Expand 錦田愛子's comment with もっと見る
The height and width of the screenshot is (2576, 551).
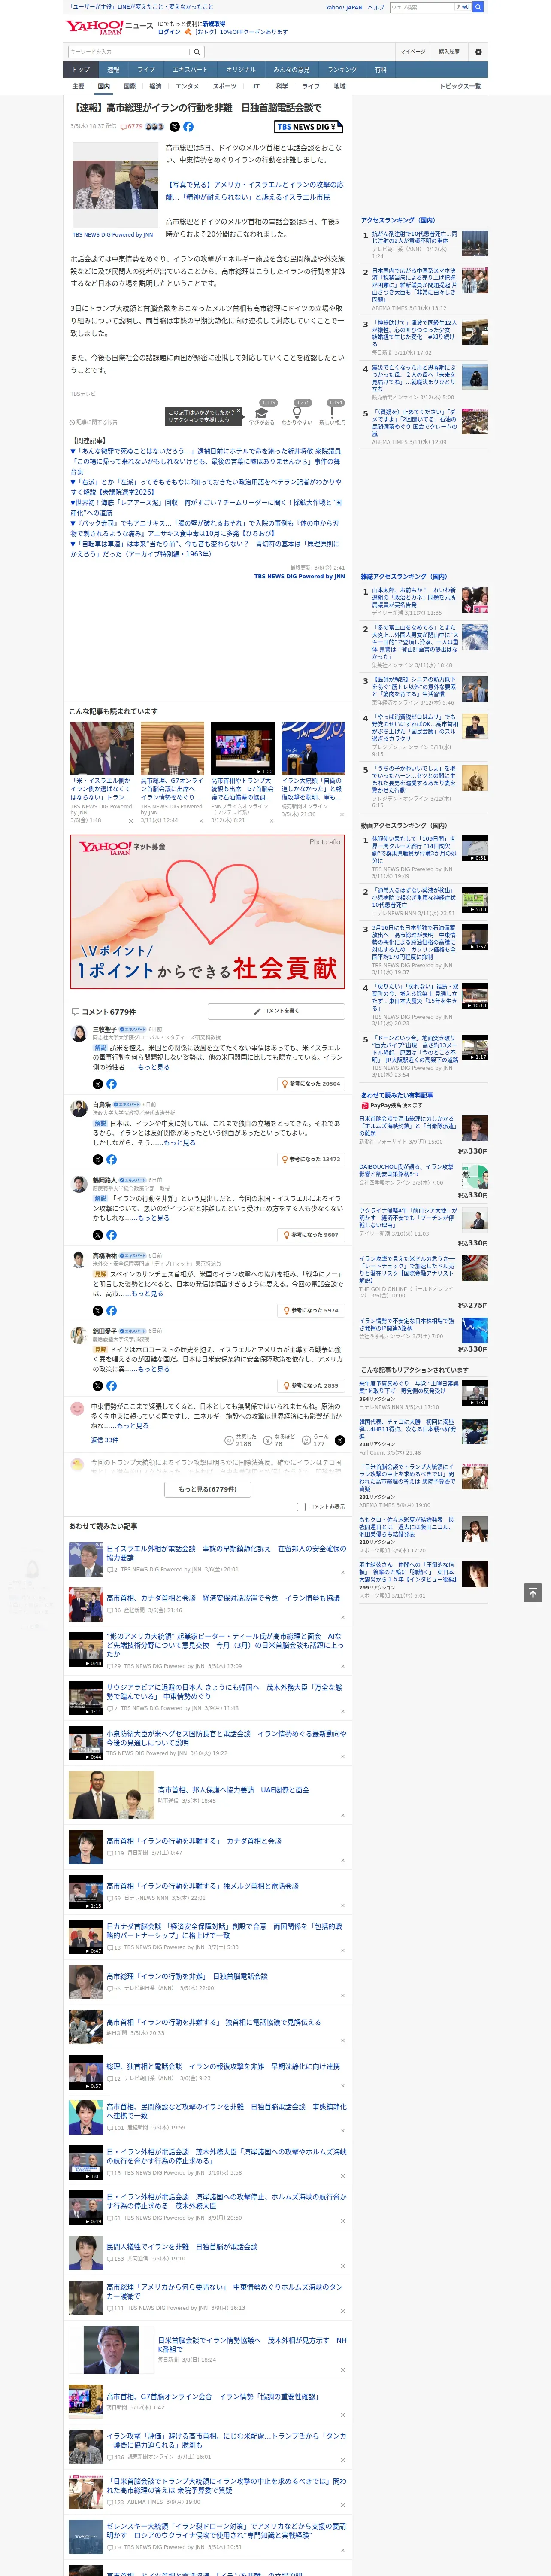(153, 1369)
